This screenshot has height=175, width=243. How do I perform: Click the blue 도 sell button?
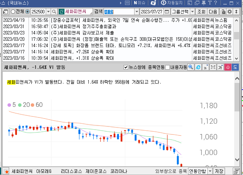point(235,67)
